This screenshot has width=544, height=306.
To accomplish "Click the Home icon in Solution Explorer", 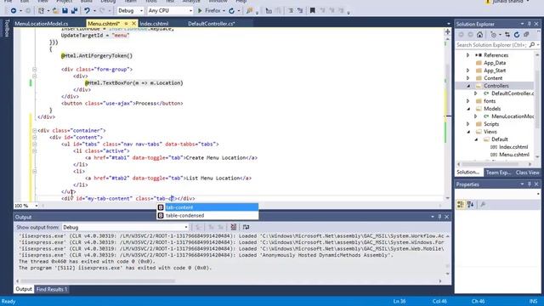I will tap(479, 35).
